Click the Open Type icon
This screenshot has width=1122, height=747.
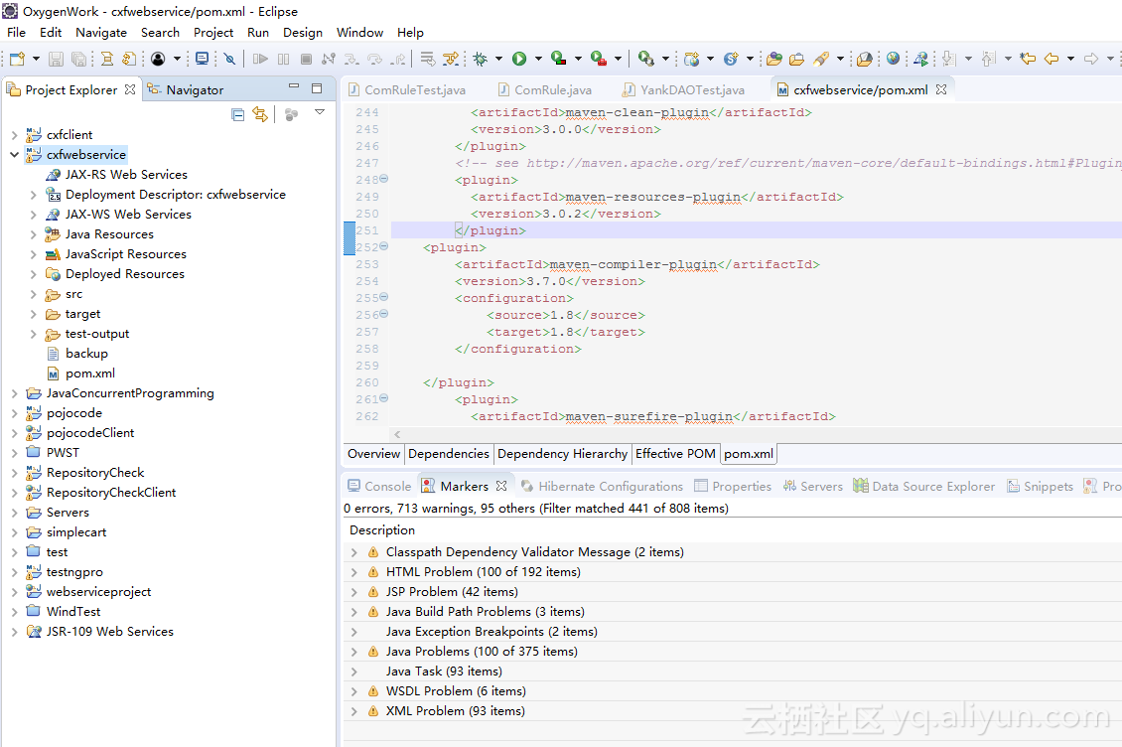pyautogui.click(x=773, y=59)
